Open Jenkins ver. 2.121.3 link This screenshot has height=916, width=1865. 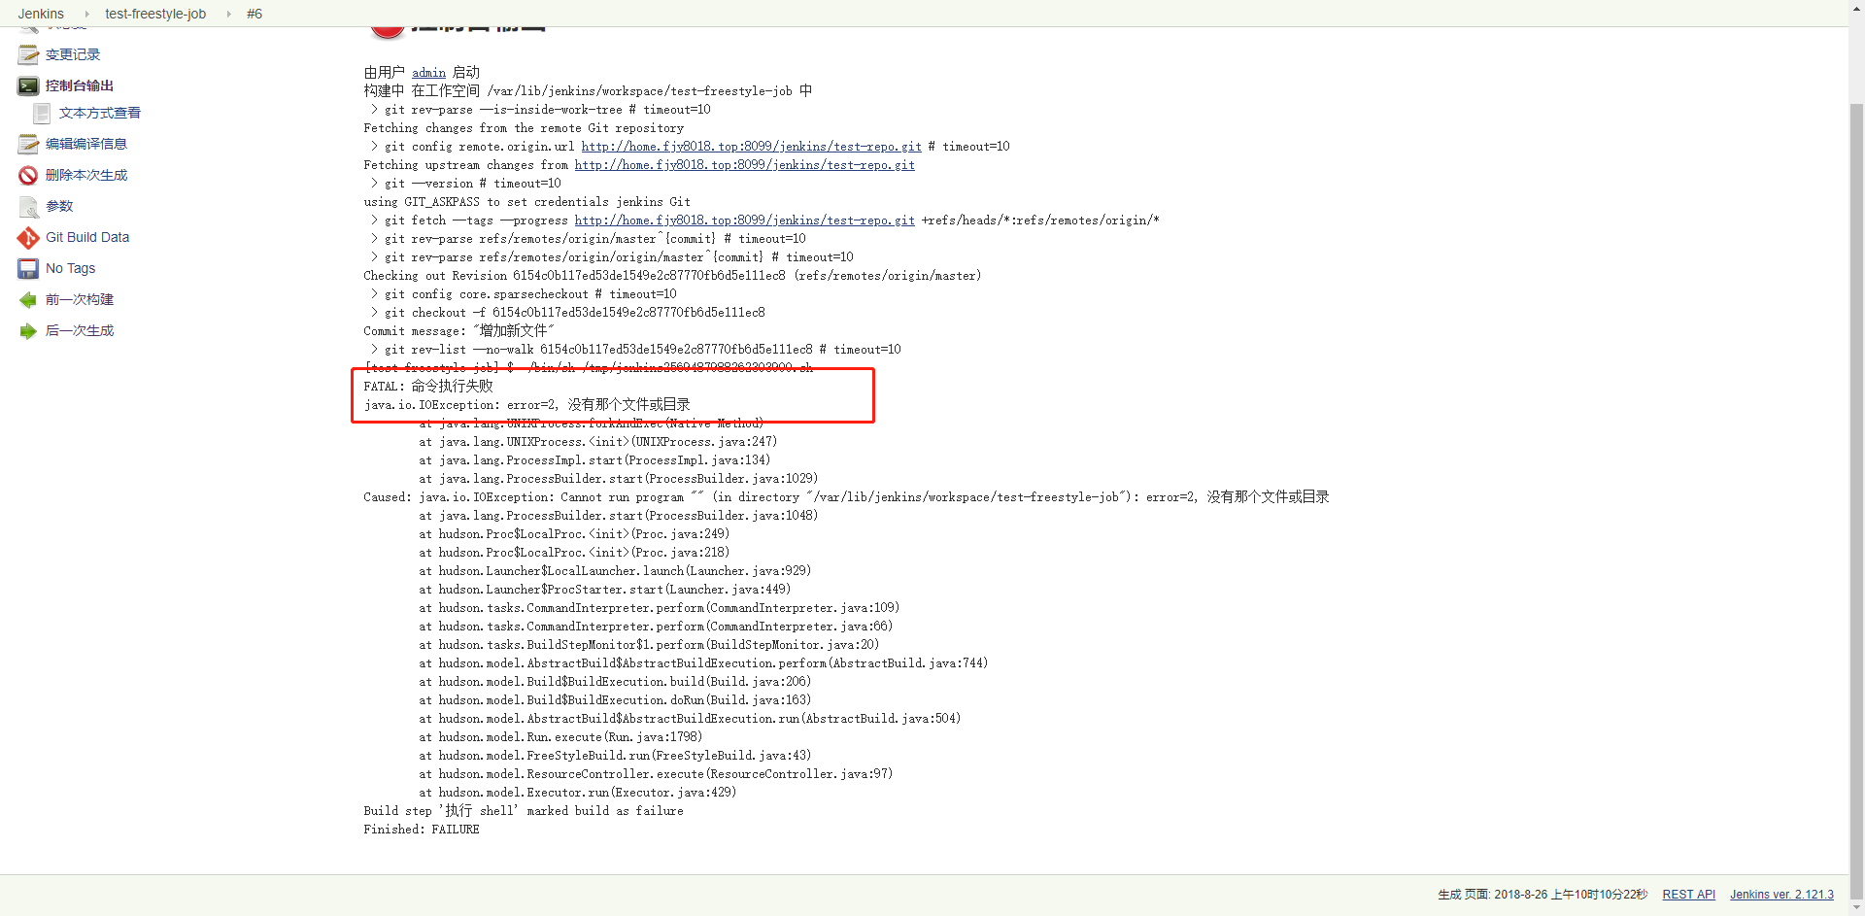tap(1781, 895)
